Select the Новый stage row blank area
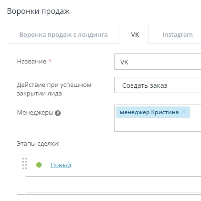Screen dimensions: 201x201 tap(135, 165)
